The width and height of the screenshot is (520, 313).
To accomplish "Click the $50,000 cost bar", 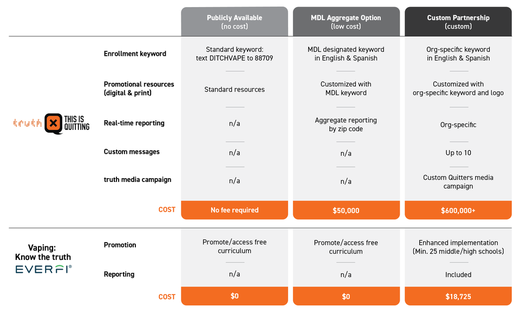I will (x=346, y=210).
